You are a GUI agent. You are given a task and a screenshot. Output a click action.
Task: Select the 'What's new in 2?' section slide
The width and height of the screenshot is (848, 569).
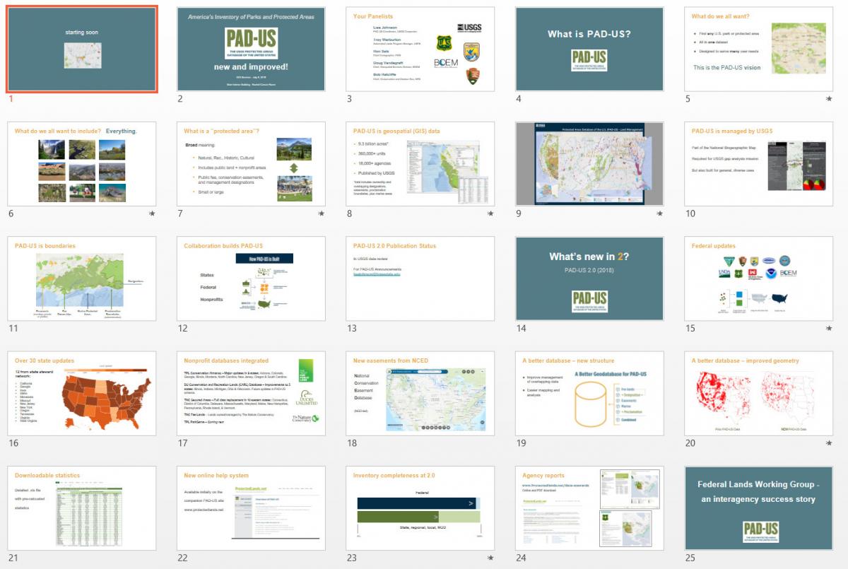coord(589,278)
